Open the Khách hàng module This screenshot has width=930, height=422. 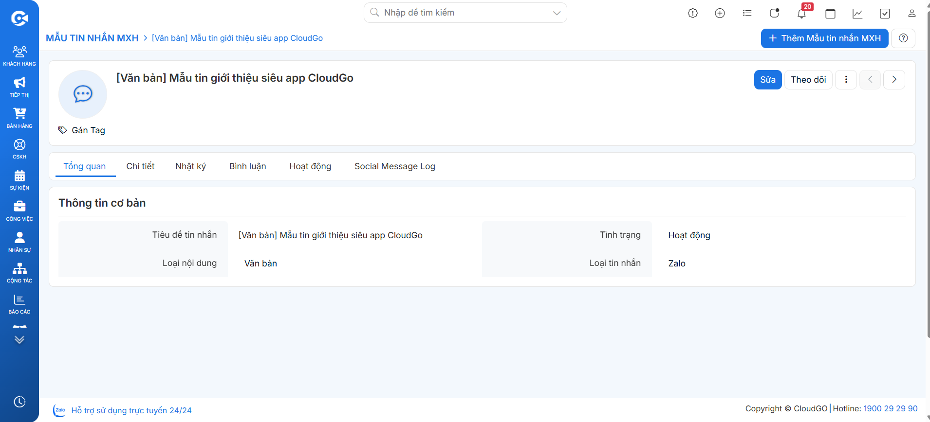click(19, 55)
